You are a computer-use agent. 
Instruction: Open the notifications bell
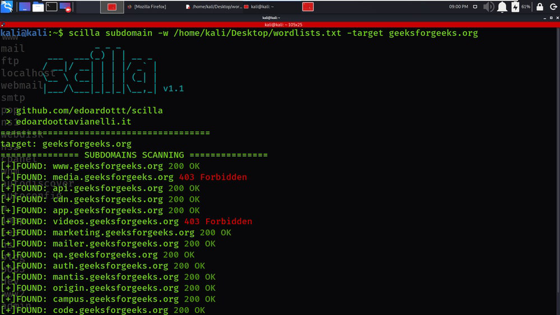pyautogui.click(x=502, y=7)
